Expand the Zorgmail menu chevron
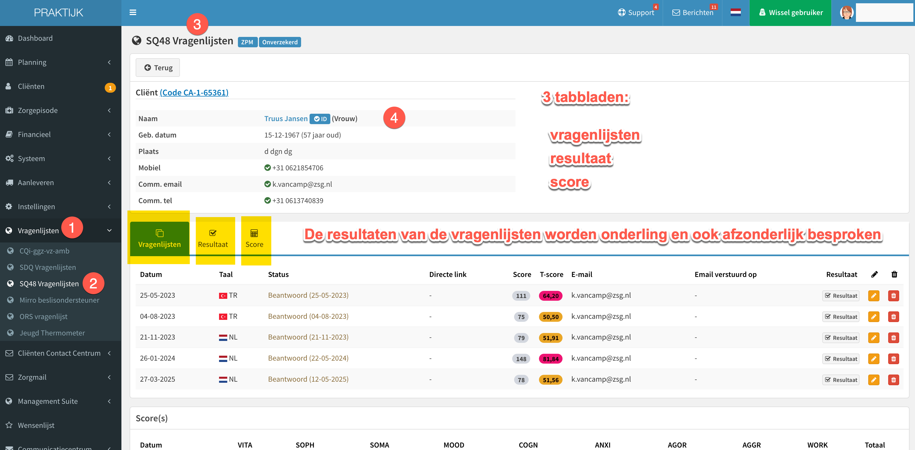 [x=109, y=377]
